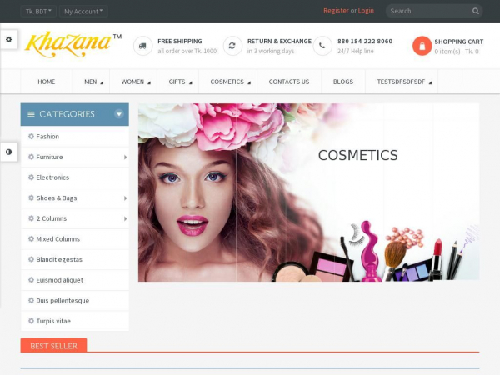Click 'in 3 working days' text
This screenshot has height=375, width=500.
click(x=271, y=51)
